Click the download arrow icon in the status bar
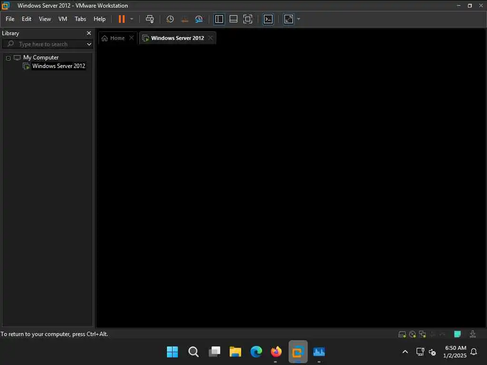 click(x=472, y=334)
